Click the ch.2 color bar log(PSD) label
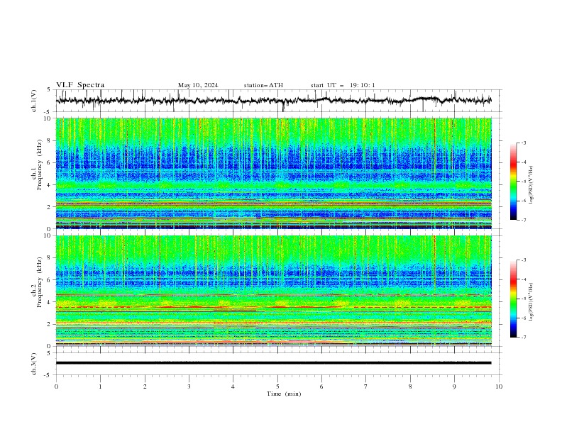 click(x=531, y=301)
